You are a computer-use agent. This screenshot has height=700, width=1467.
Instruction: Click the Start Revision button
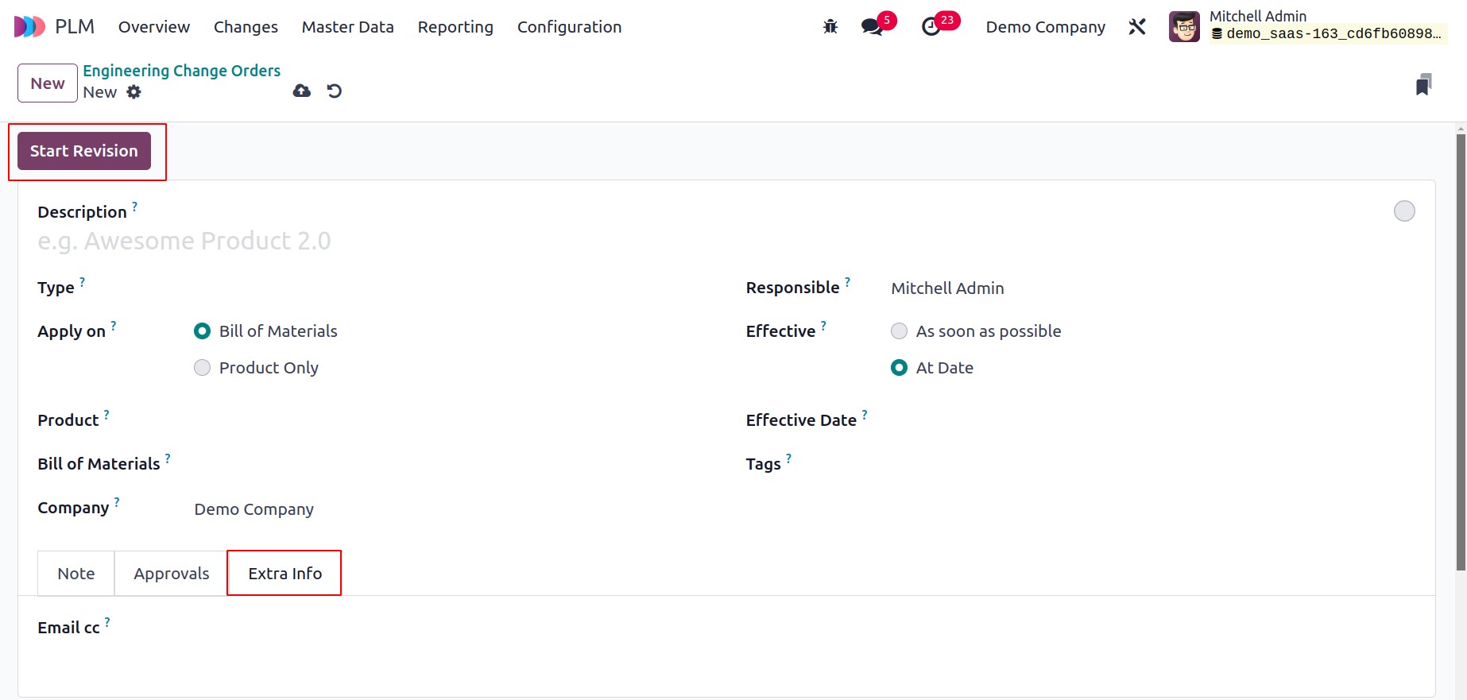coord(84,151)
